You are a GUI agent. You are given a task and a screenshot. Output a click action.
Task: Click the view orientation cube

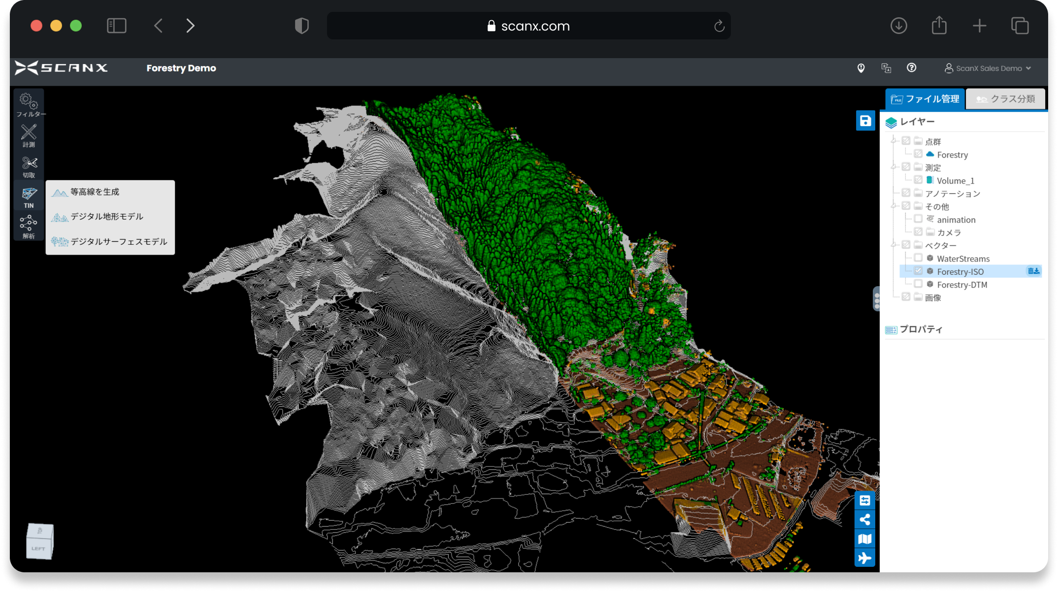tap(39, 542)
